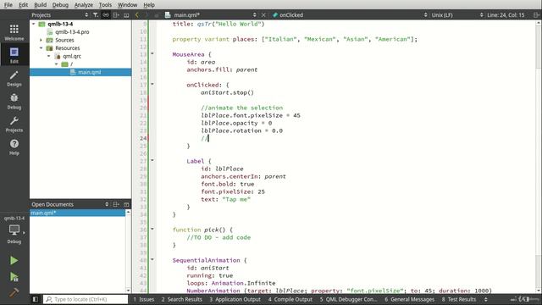
Task: Show the General Messages pane
Action: point(410,299)
